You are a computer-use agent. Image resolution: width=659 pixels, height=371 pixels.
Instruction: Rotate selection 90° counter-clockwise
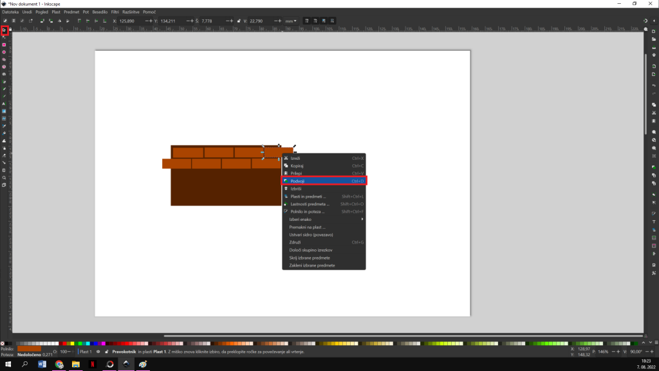point(42,21)
